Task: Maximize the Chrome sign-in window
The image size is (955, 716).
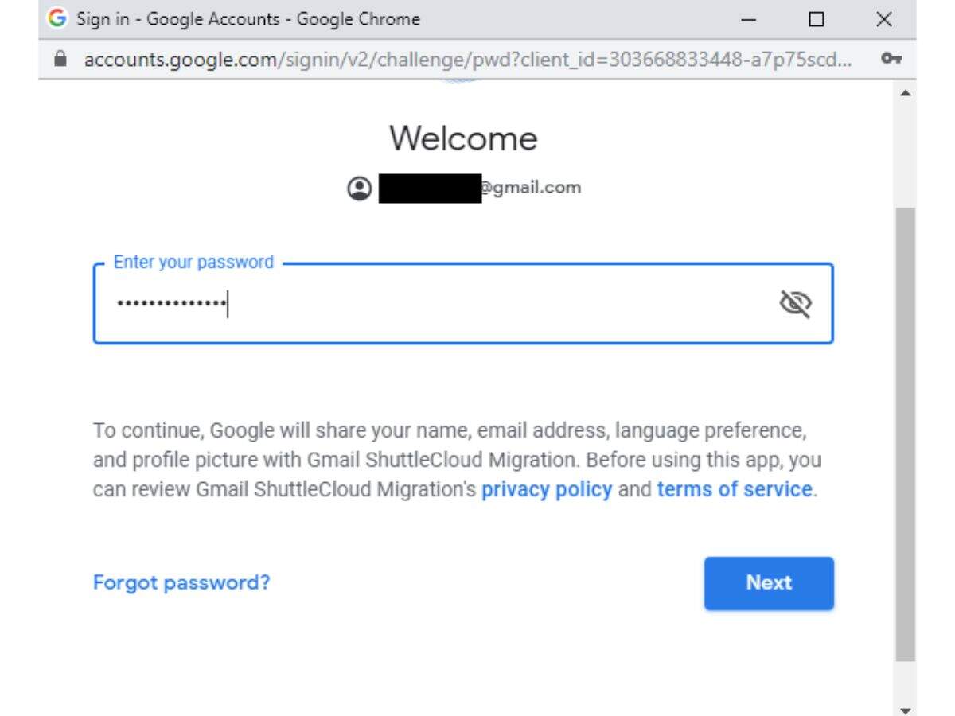Action: [x=816, y=19]
